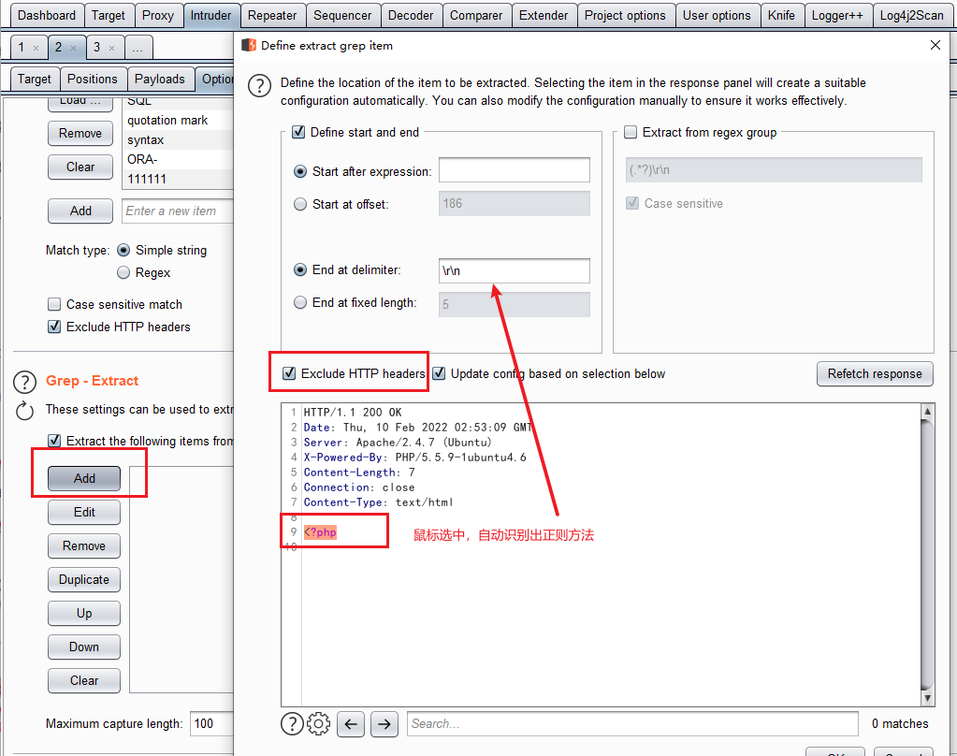Open the Comparer tab
Screen dimensions: 957x756
pyautogui.click(x=476, y=15)
